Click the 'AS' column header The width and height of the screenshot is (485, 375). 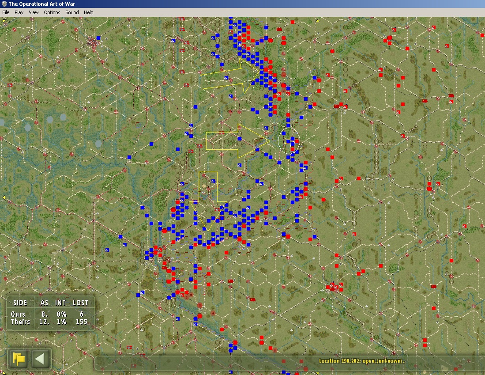[x=44, y=303]
